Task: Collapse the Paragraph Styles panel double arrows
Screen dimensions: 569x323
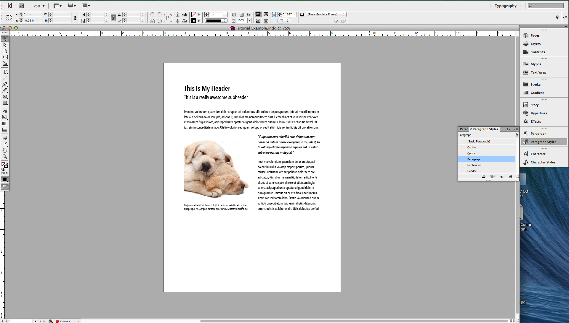Action: point(509,129)
